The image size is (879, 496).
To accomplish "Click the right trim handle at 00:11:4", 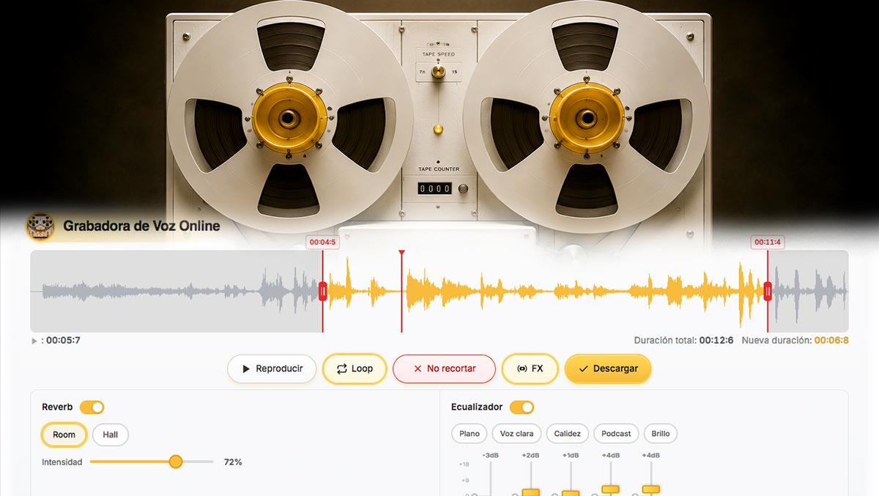I will tap(768, 292).
